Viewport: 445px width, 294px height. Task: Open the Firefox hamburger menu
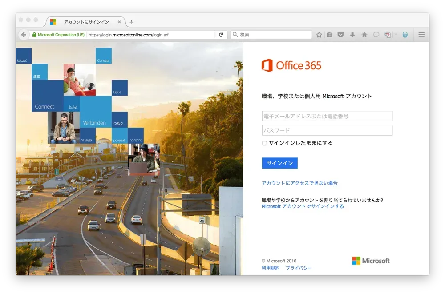click(421, 34)
